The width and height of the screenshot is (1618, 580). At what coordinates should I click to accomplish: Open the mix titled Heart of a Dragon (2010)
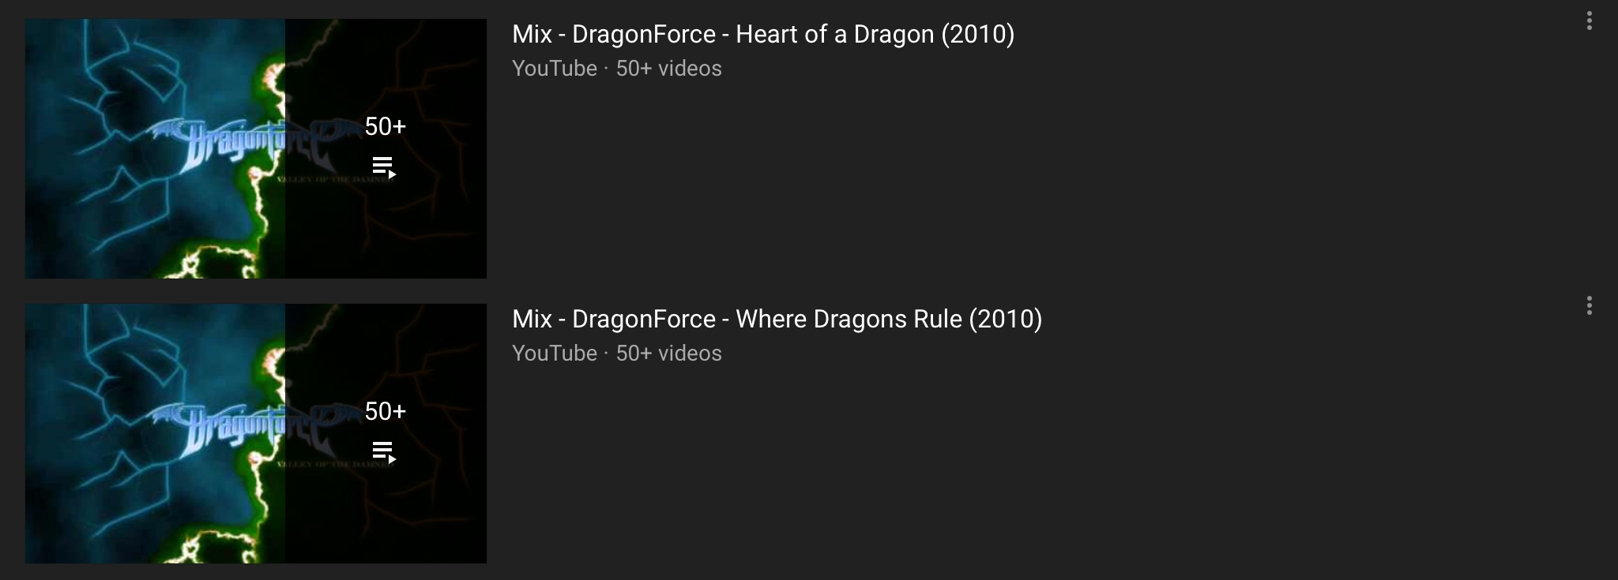[762, 35]
